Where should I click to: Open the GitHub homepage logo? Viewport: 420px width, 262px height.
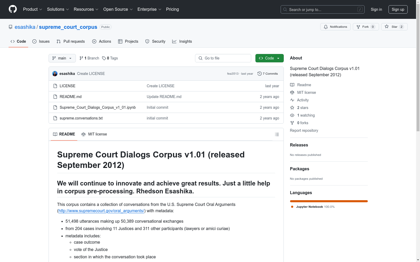click(x=13, y=9)
